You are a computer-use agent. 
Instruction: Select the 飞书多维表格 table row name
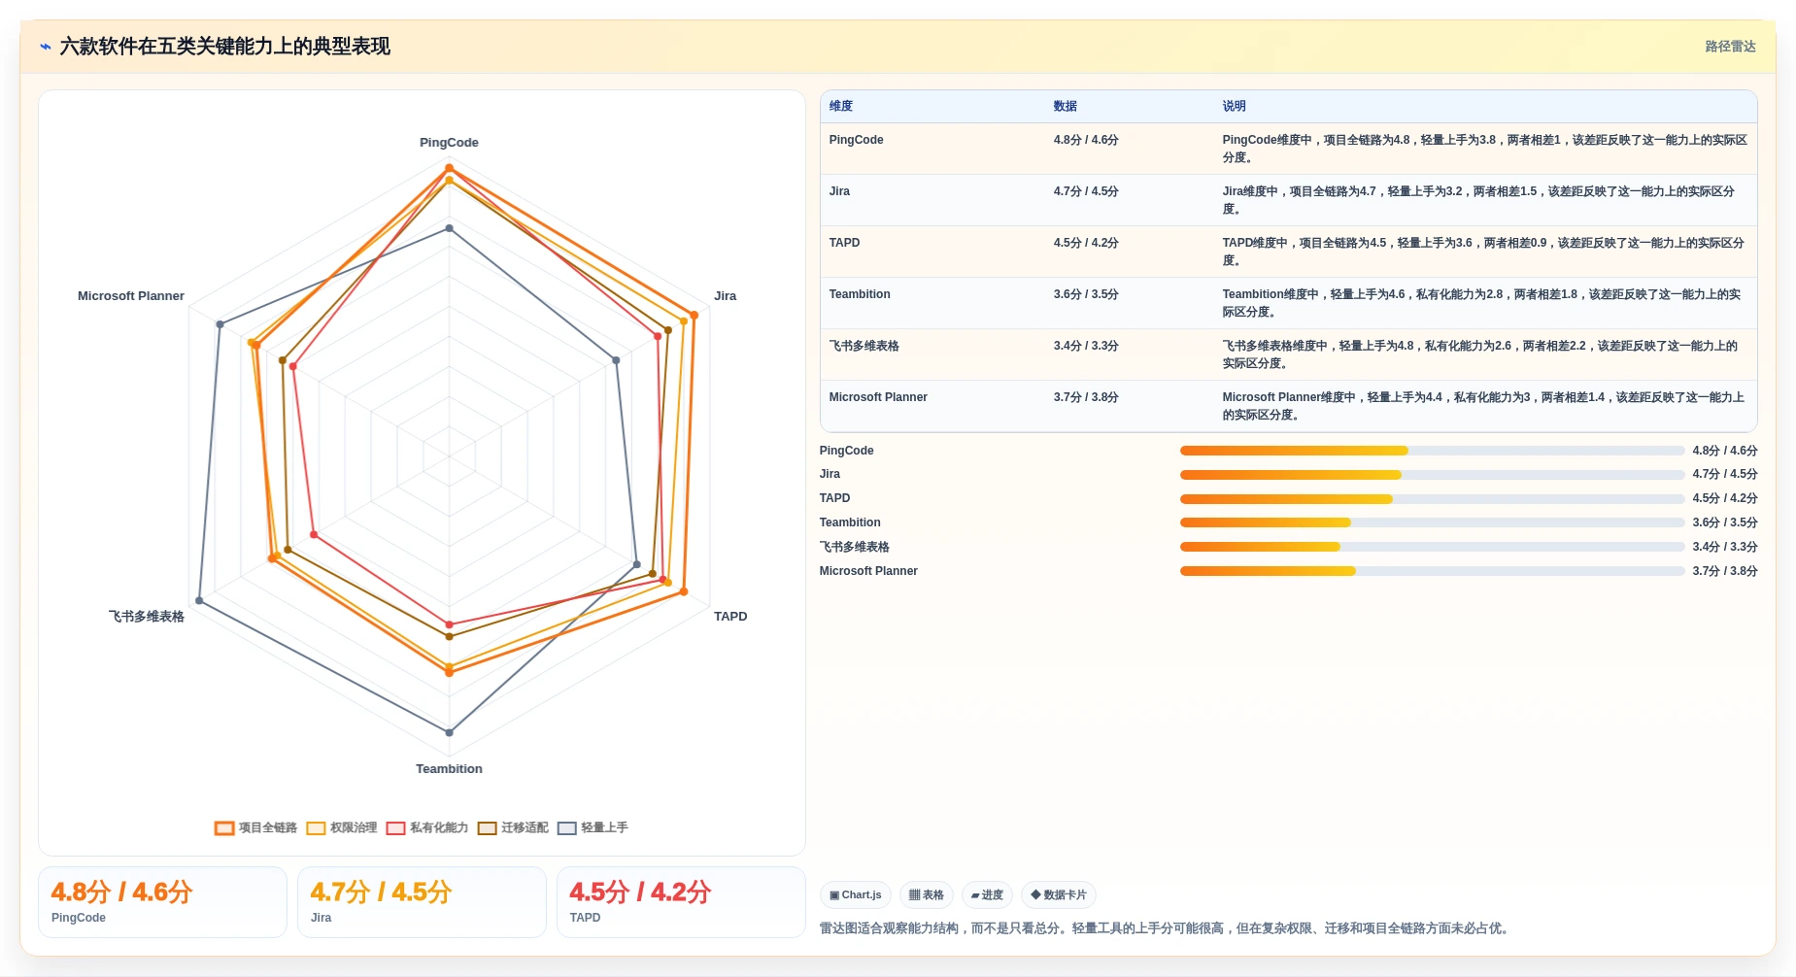tap(864, 346)
